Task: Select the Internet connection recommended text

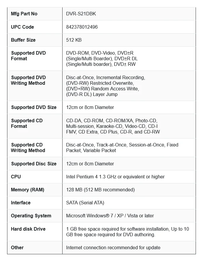Action: [x=113, y=247]
